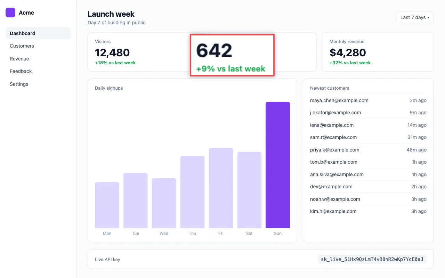The height and width of the screenshot is (278, 445).
Task: Click the Day 7 of building subtitle
Action: [116, 23]
